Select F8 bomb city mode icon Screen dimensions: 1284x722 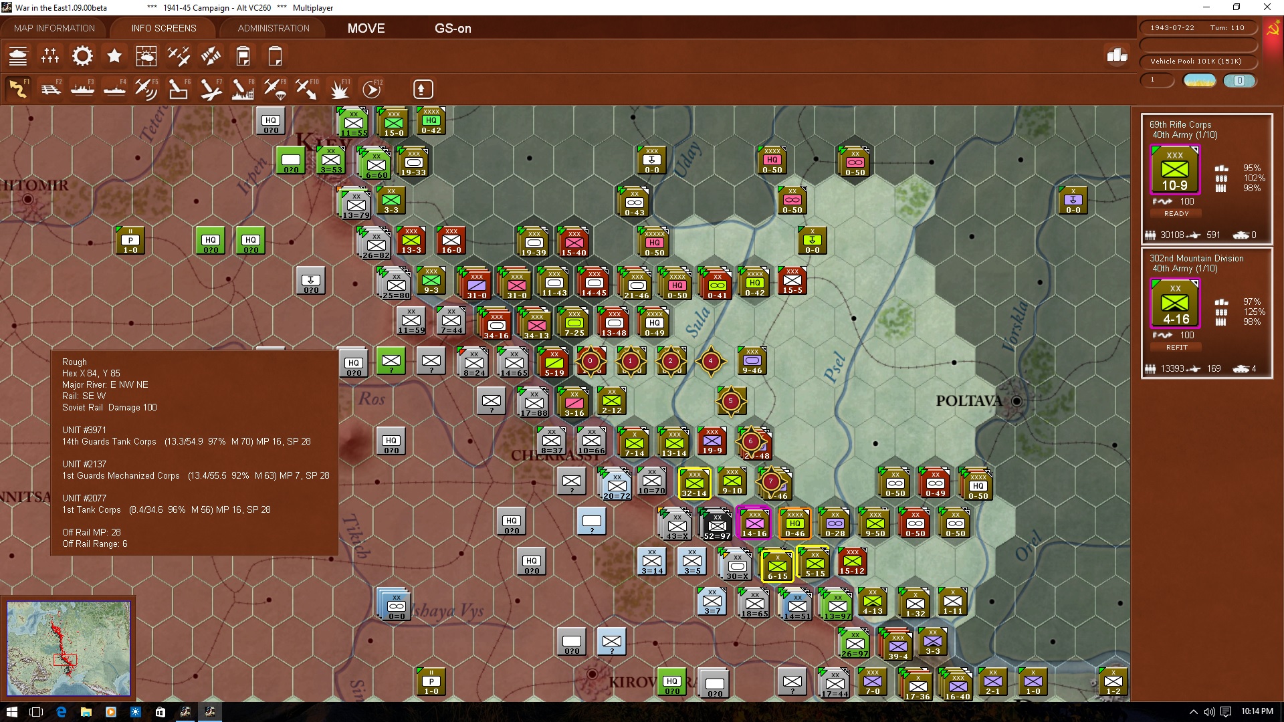point(243,89)
